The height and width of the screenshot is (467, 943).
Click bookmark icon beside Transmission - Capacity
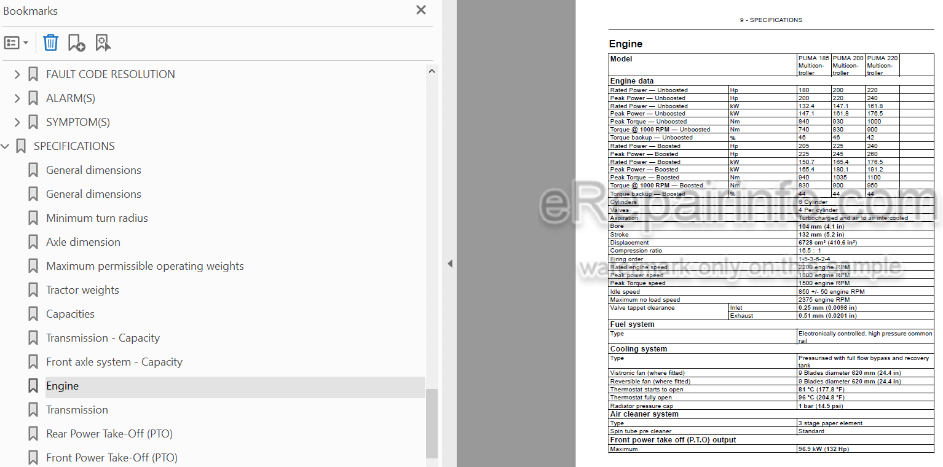(33, 338)
